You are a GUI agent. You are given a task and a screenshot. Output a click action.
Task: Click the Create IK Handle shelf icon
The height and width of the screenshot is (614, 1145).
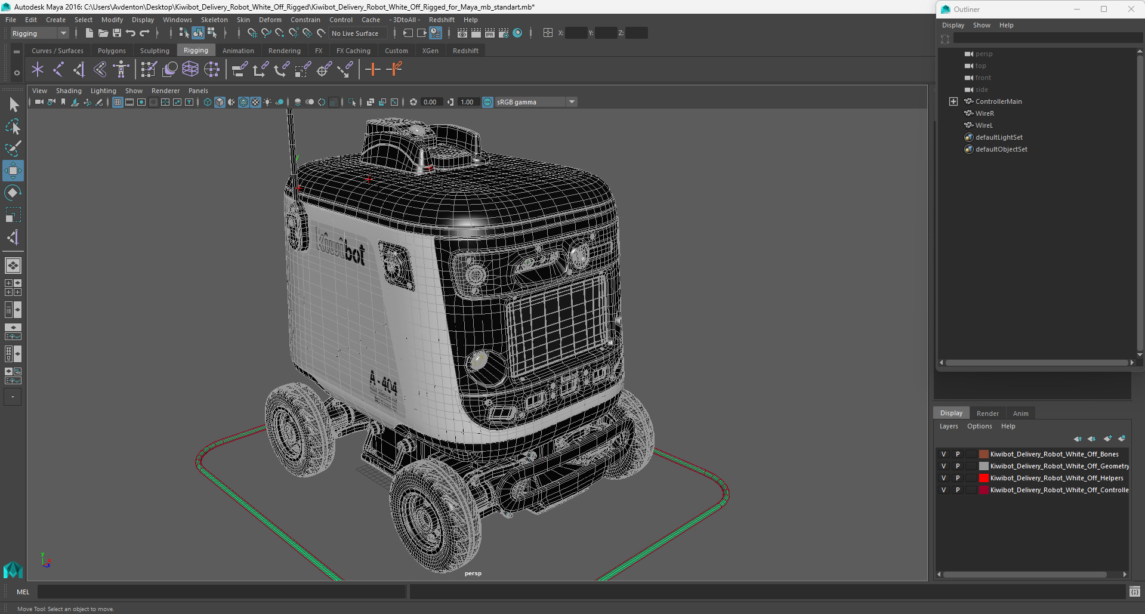(79, 70)
